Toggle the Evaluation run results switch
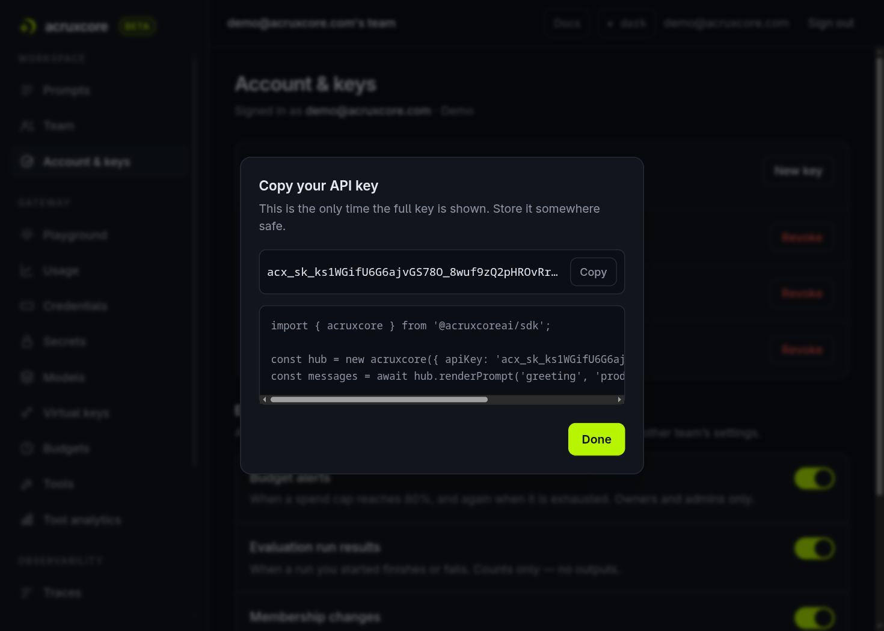Viewport: 884px width, 631px height. point(814,548)
